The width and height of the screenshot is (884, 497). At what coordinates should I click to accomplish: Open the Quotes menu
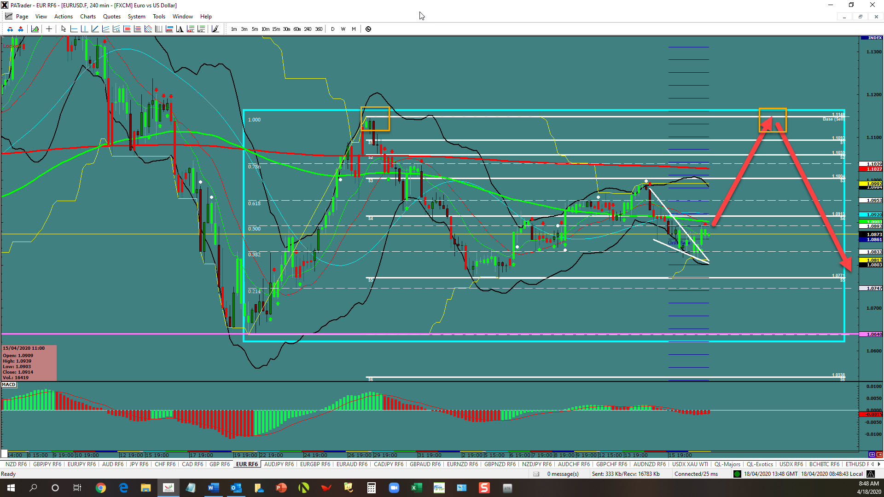pyautogui.click(x=112, y=17)
